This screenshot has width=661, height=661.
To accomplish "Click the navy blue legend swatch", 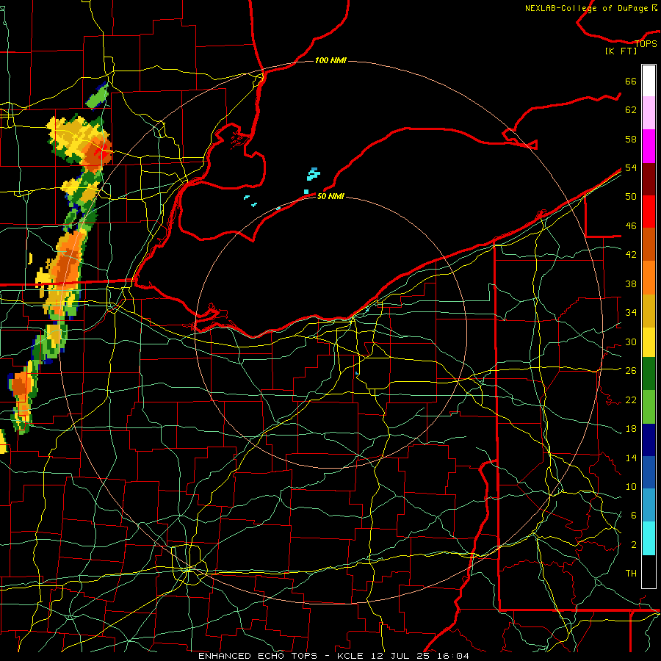I will (x=649, y=440).
